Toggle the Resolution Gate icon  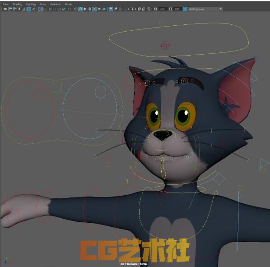click(50, 9)
